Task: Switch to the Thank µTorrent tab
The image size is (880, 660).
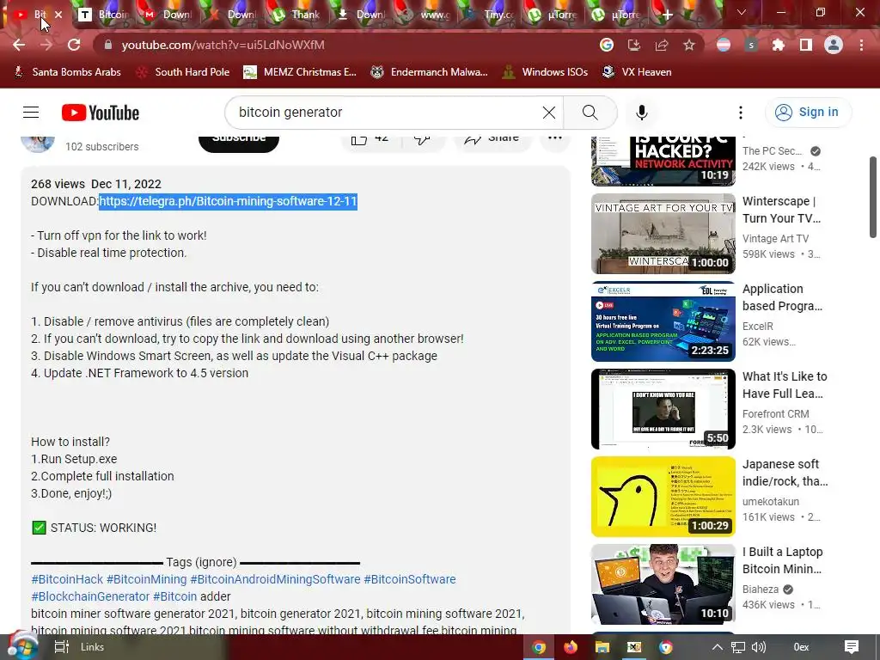Action: click(x=296, y=15)
